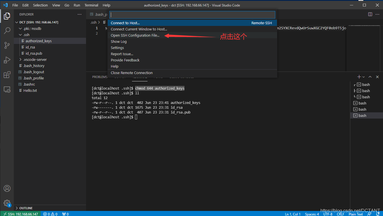Image resolution: width=383 pixels, height=216 pixels.
Task: Switch to the .bash_p editor tab
Action: 99,14
